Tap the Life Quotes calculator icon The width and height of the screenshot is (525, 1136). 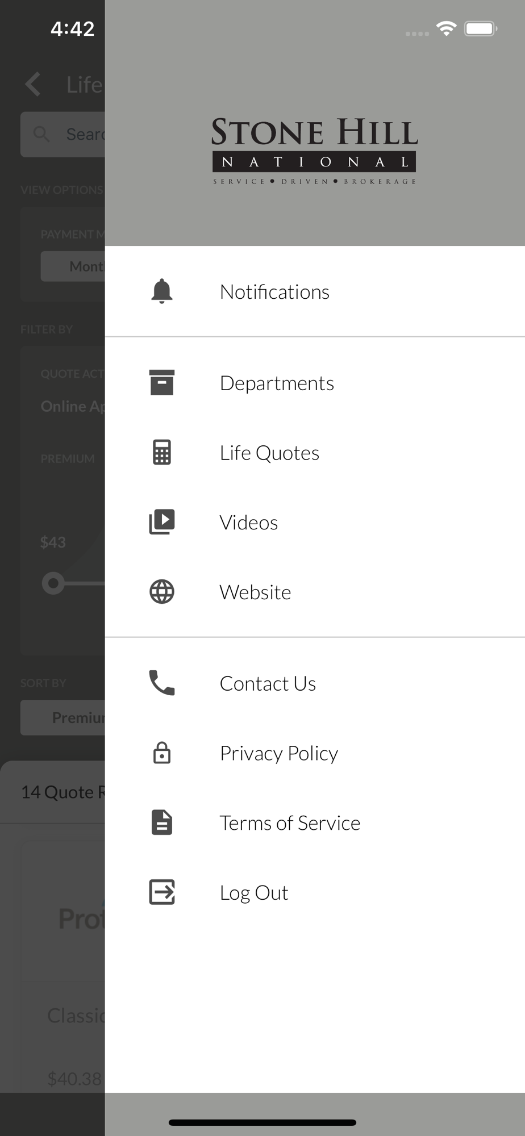coord(162,453)
